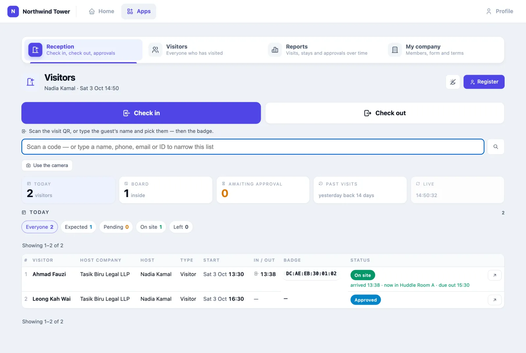
Task: Open the Today visitors card
Action: pos(68,190)
